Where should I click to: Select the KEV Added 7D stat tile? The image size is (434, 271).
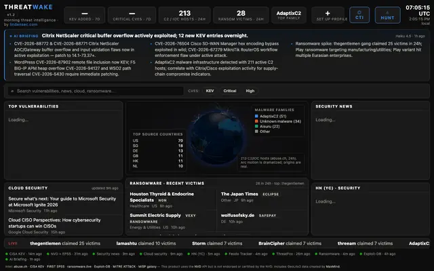pos(84,15)
